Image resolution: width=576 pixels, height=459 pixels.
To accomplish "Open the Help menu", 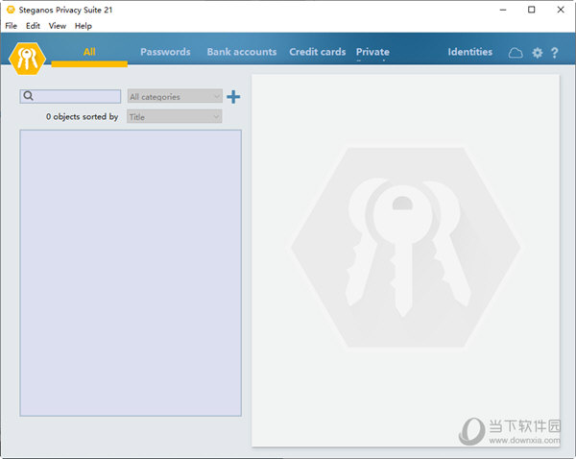I will pos(83,26).
